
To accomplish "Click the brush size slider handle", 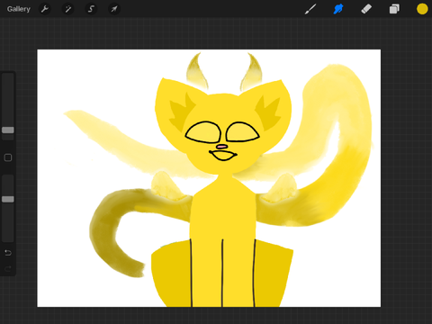I will click(x=8, y=130).
